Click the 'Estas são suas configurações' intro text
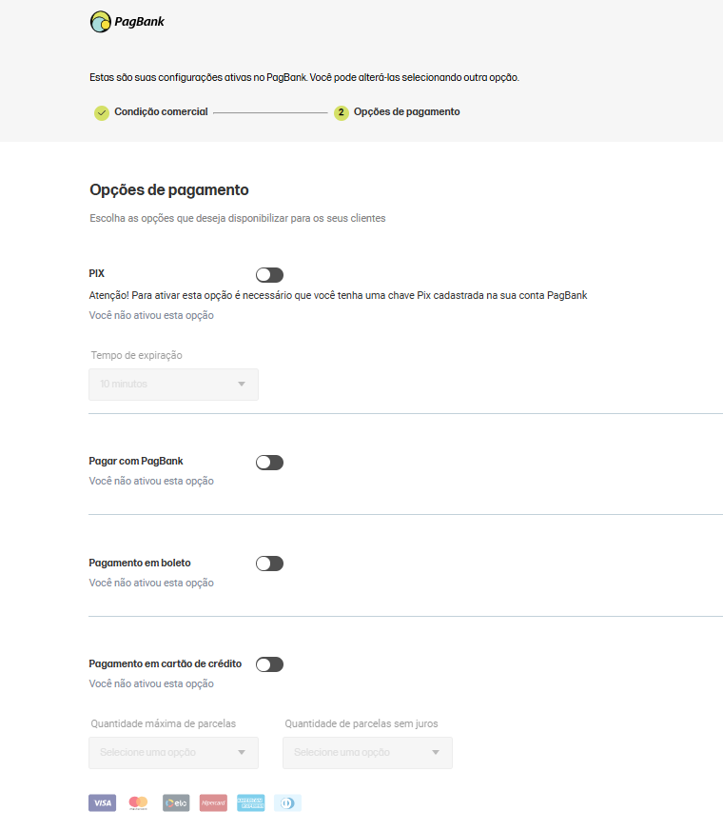Viewport: 723px width, 831px height. click(x=304, y=77)
